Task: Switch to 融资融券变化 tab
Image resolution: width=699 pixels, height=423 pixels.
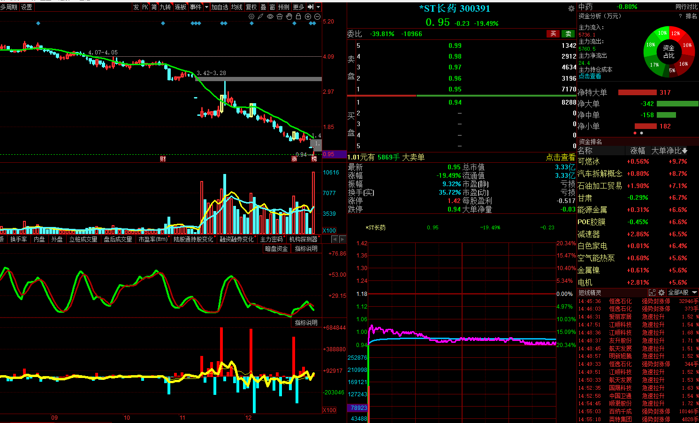Action: tap(237, 239)
